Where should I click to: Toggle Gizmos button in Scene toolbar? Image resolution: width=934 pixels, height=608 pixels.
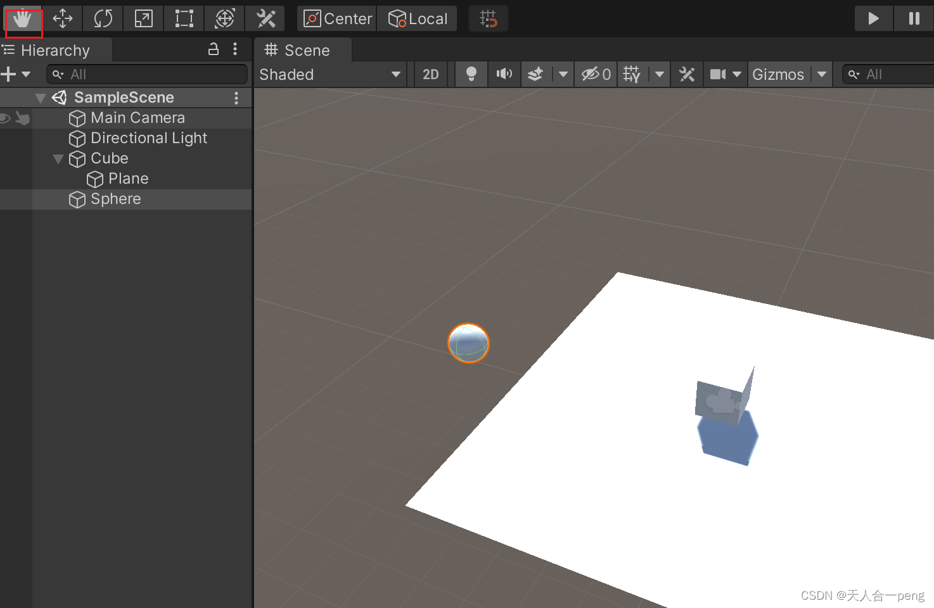779,74
